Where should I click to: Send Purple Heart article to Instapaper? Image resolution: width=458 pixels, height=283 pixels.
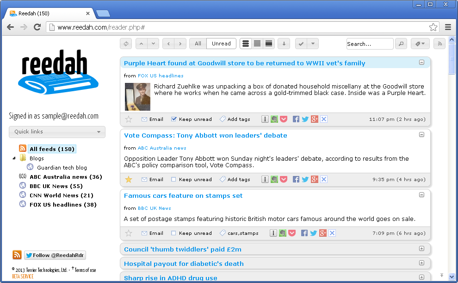point(265,119)
